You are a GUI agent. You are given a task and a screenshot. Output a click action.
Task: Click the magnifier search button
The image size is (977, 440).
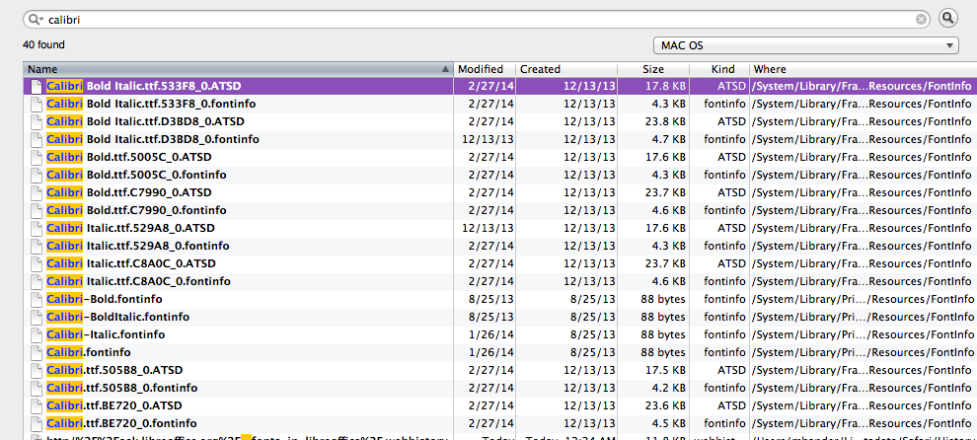point(947,19)
